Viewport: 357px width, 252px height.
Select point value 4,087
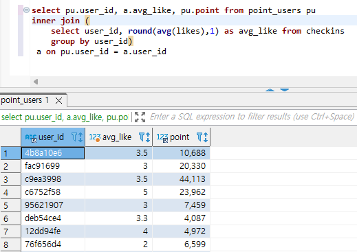(181, 218)
